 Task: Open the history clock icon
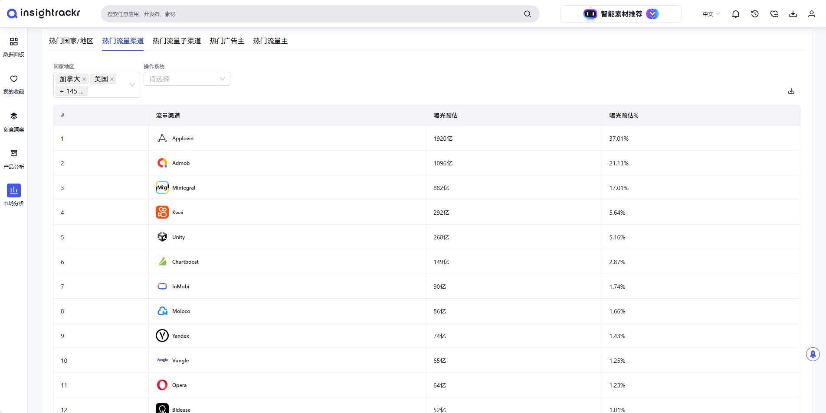pos(755,14)
